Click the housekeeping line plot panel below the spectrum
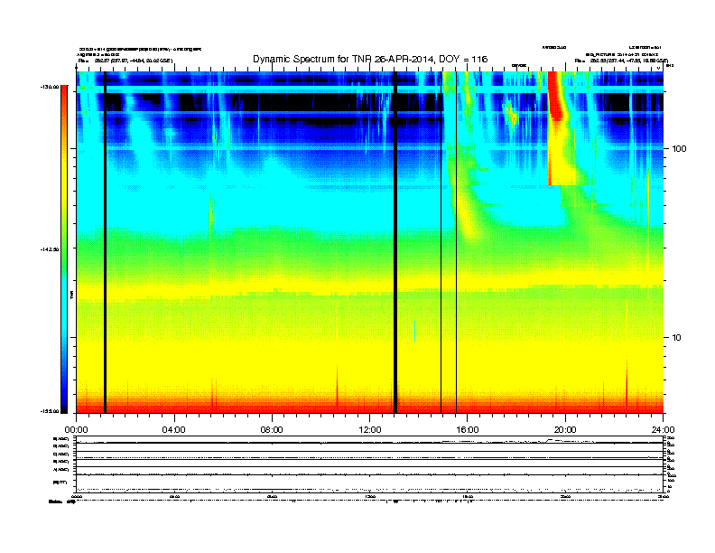The height and width of the screenshot is (553, 715). click(370, 464)
